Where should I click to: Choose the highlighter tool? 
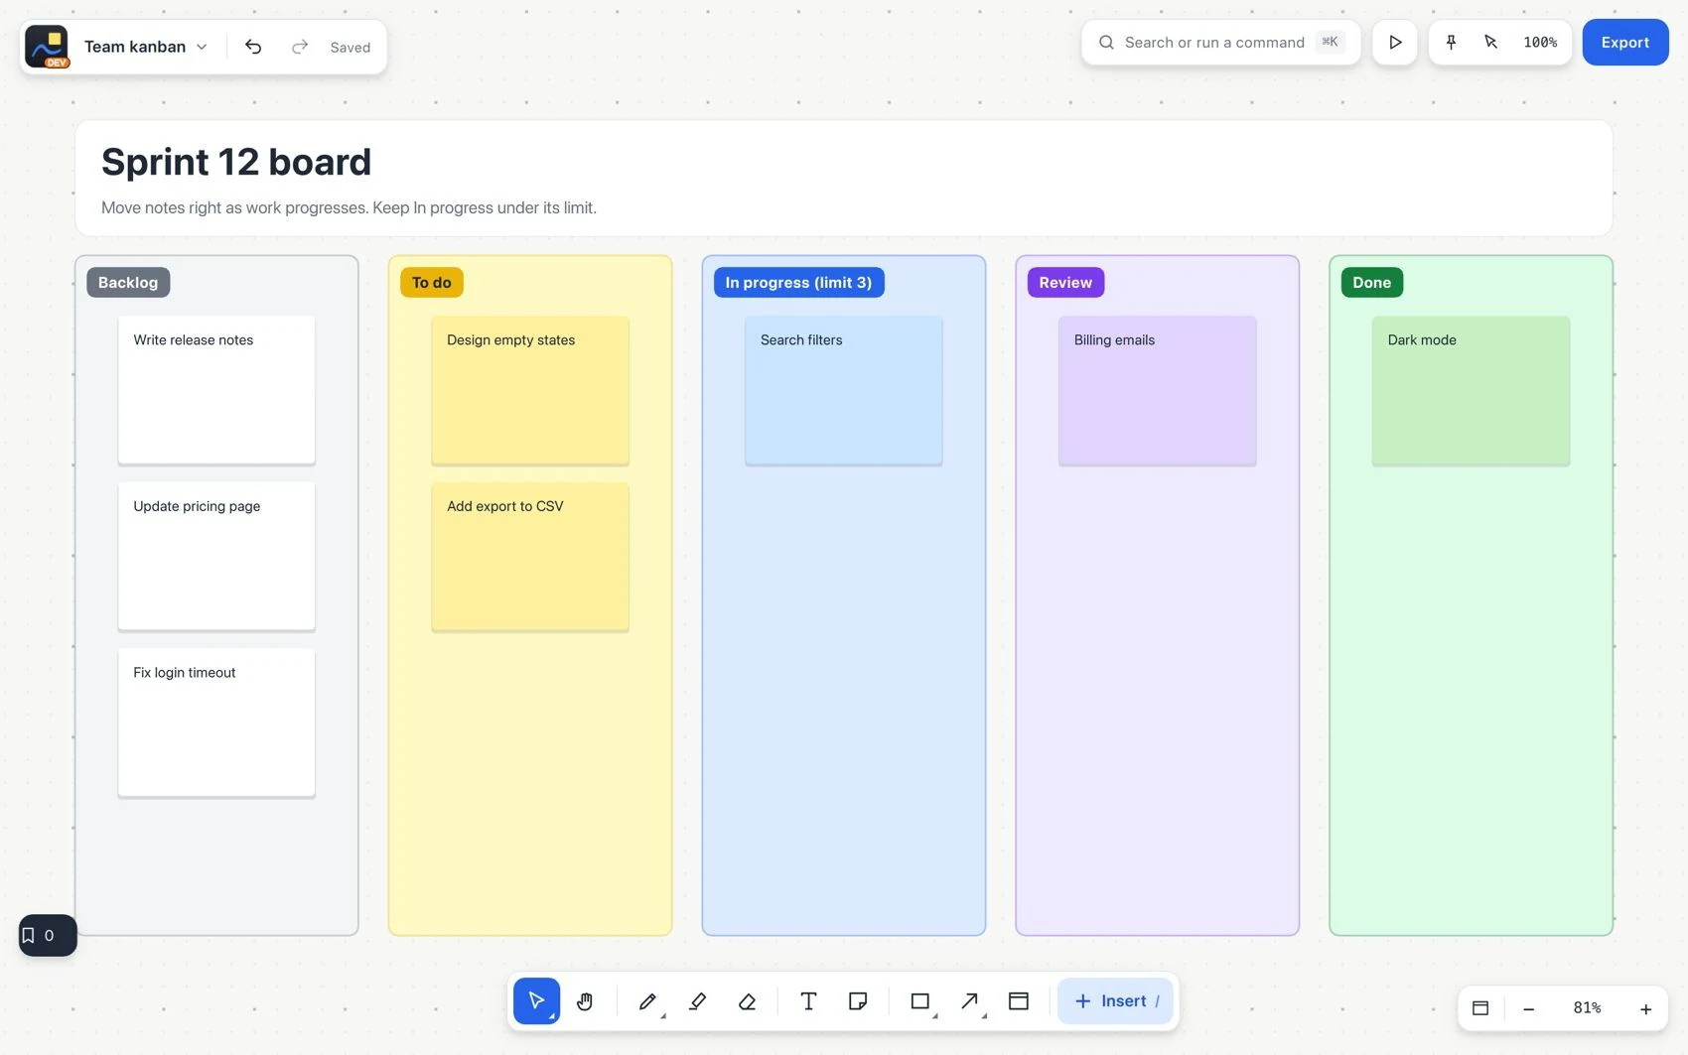click(x=698, y=1001)
